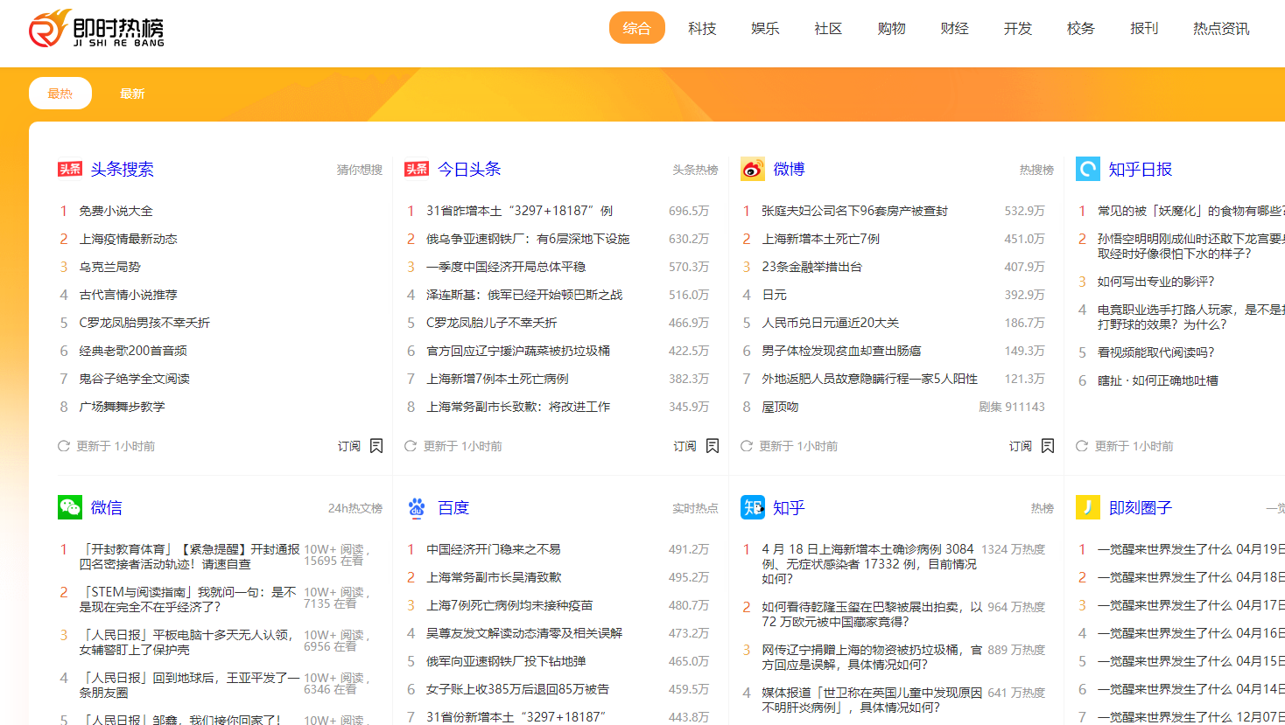Open 中国经济开门稳来之不易 on 百度
This screenshot has height=725, width=1285.
coord(494,549)
